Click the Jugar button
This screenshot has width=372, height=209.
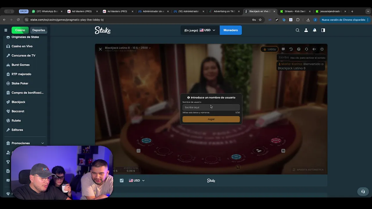coord(211,119)
